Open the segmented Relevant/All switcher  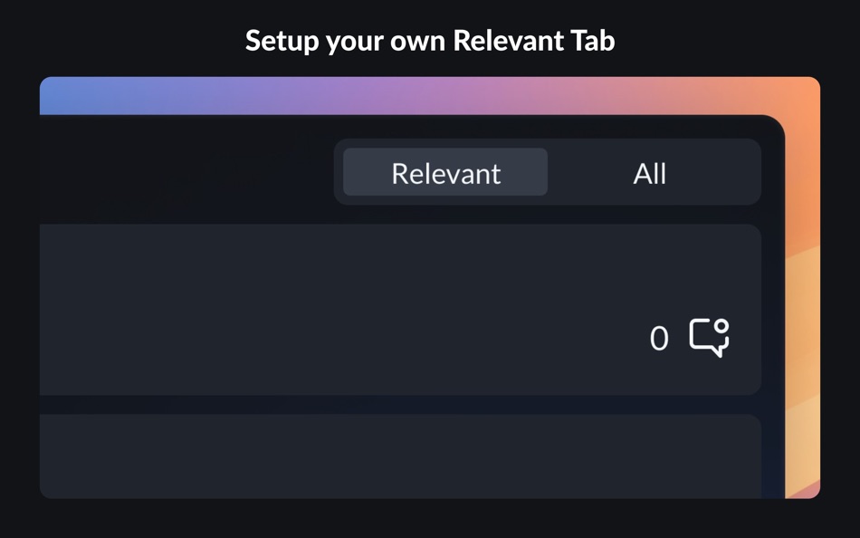547,172
